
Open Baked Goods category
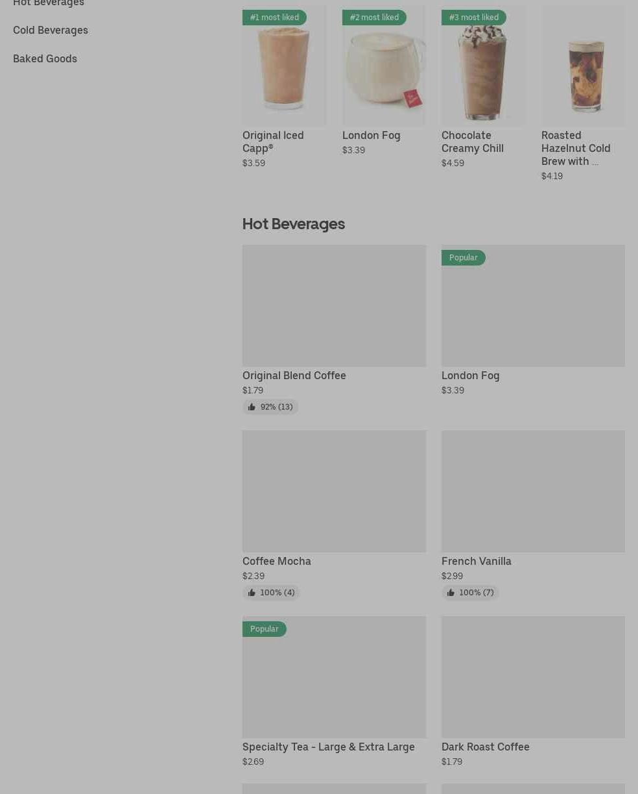click(x=45, y=58)
